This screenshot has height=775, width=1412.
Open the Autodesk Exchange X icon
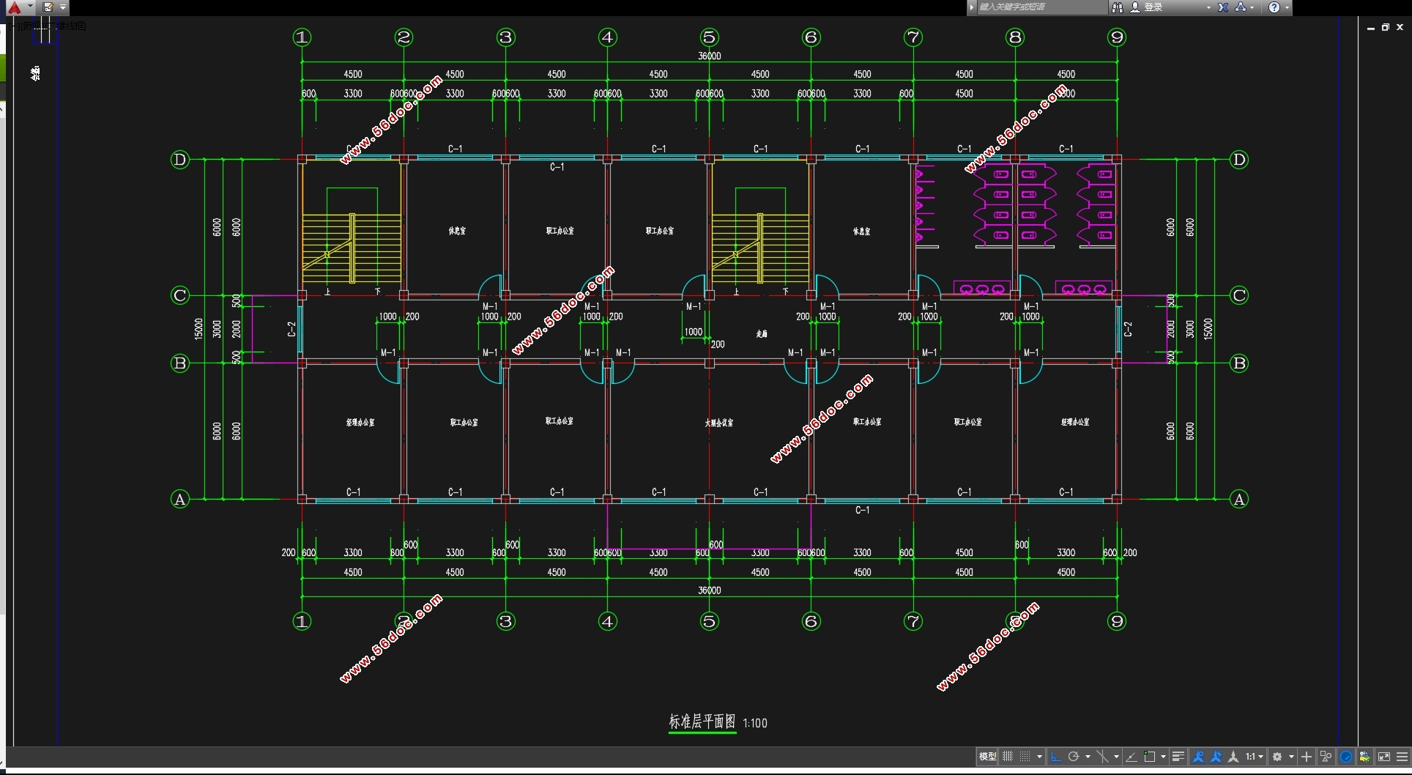pos(1223,7)
